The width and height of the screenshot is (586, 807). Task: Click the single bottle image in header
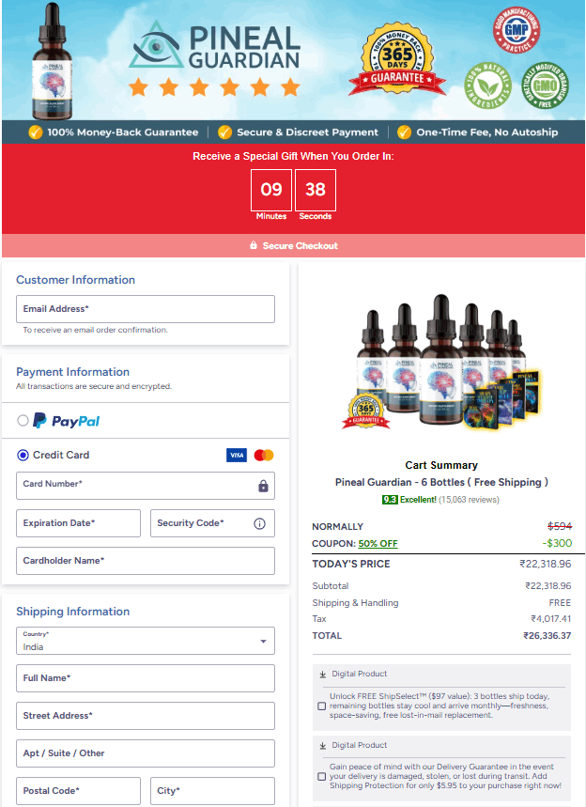[52, 61]
